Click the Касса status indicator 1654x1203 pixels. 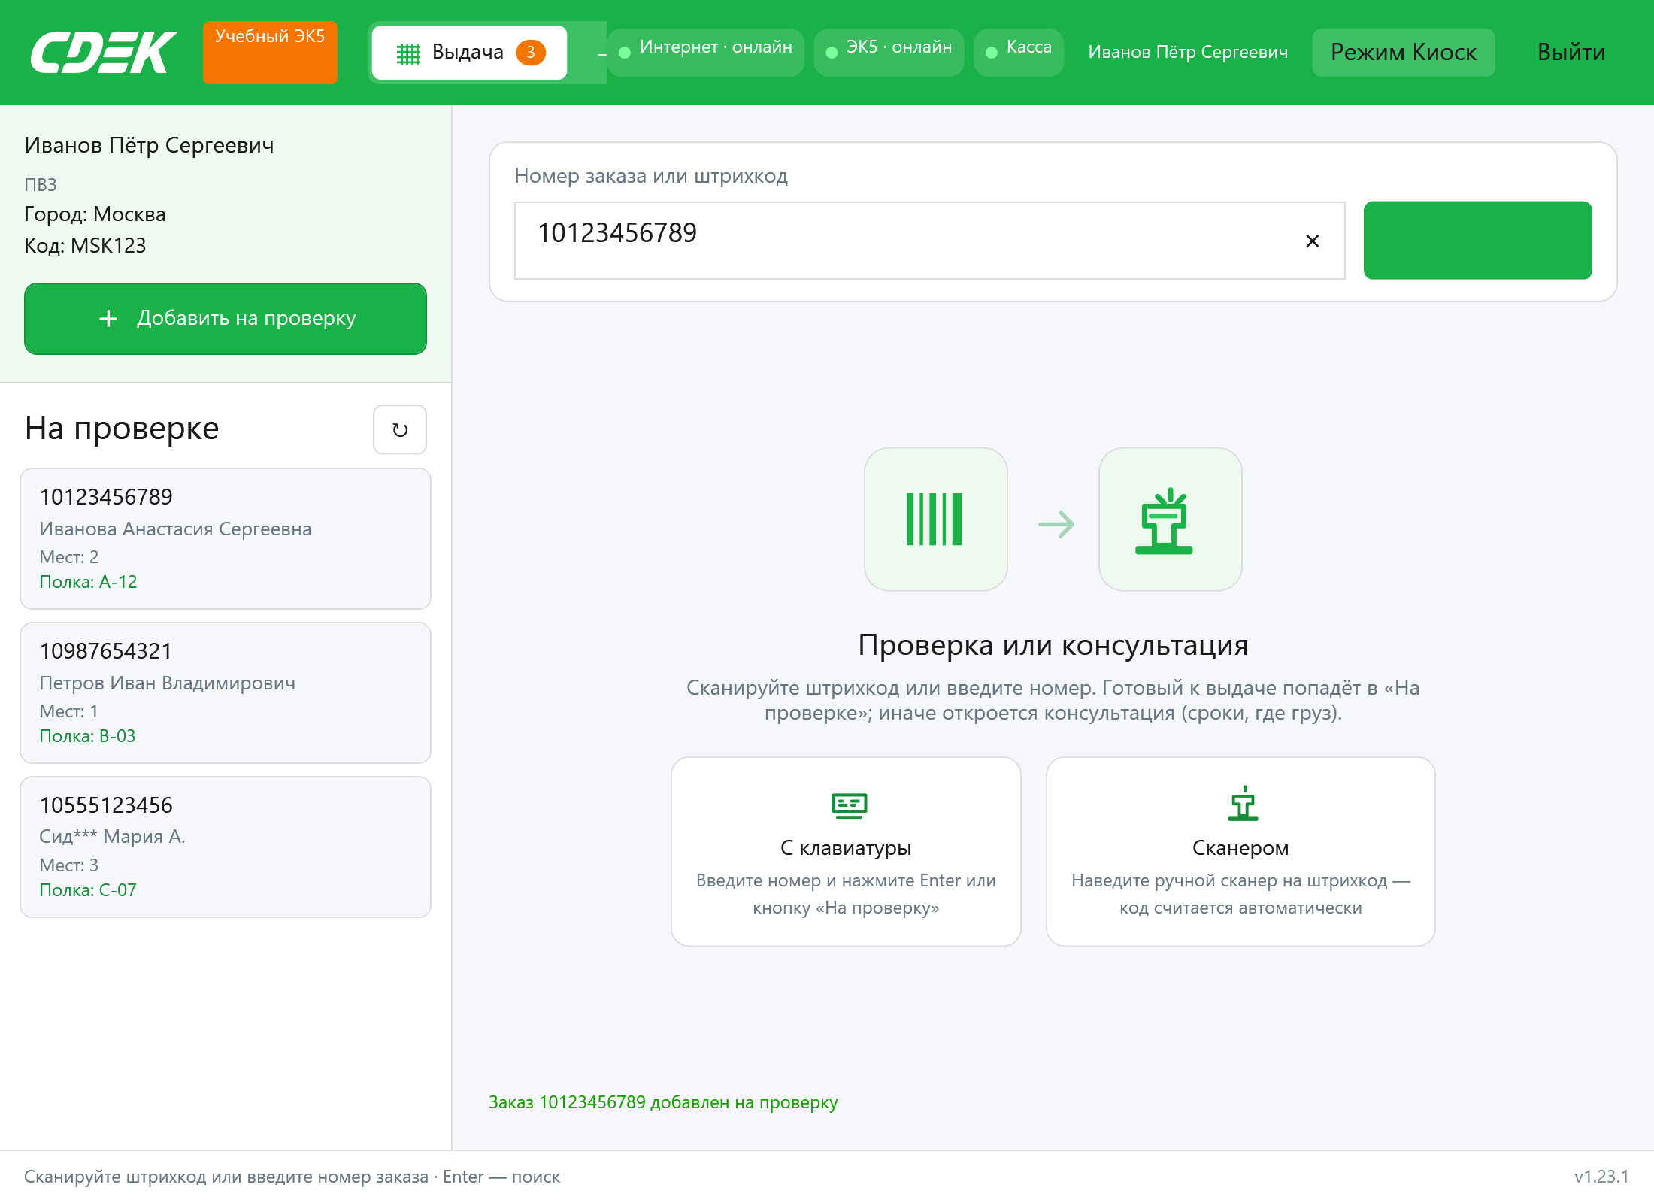pos(1019,52)
